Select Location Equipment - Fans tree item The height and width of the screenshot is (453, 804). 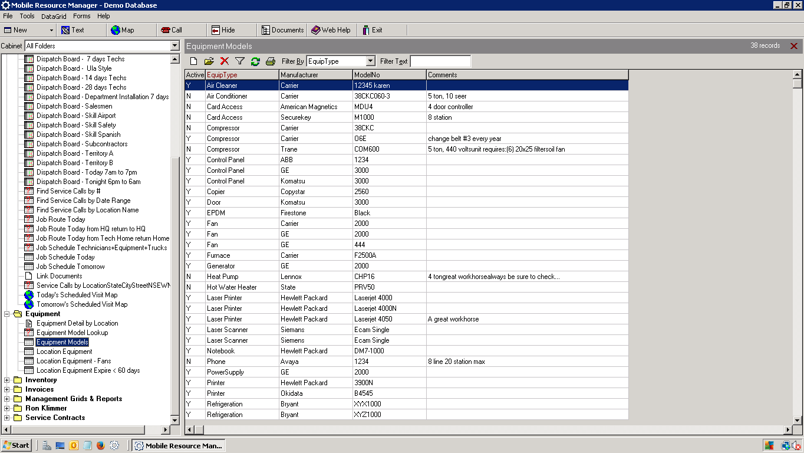click(x=74, y=361)
